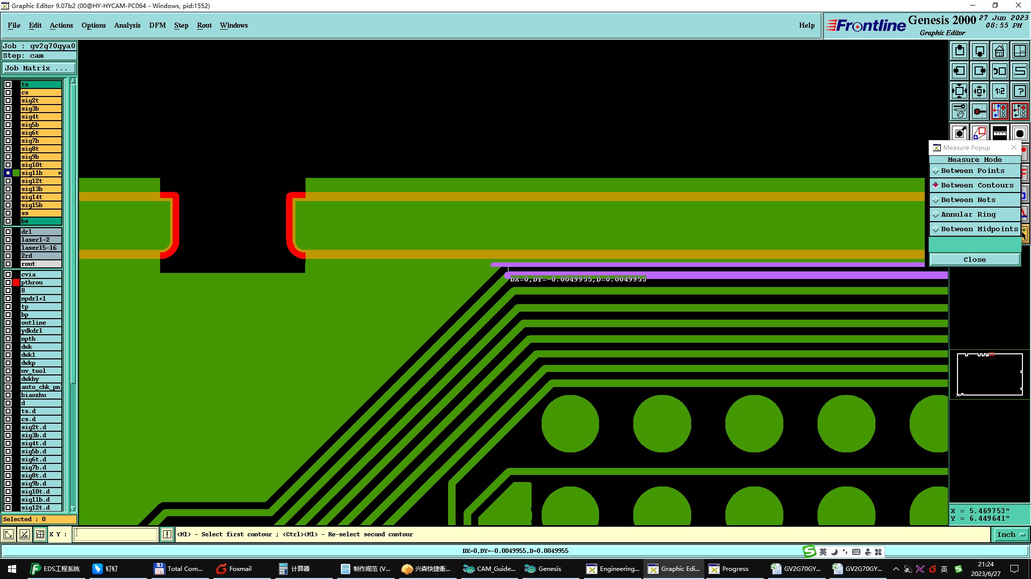Click the red netlist traffic-light icon
This screenshot has width=1031, height=579.
click(x=999, y=111)
